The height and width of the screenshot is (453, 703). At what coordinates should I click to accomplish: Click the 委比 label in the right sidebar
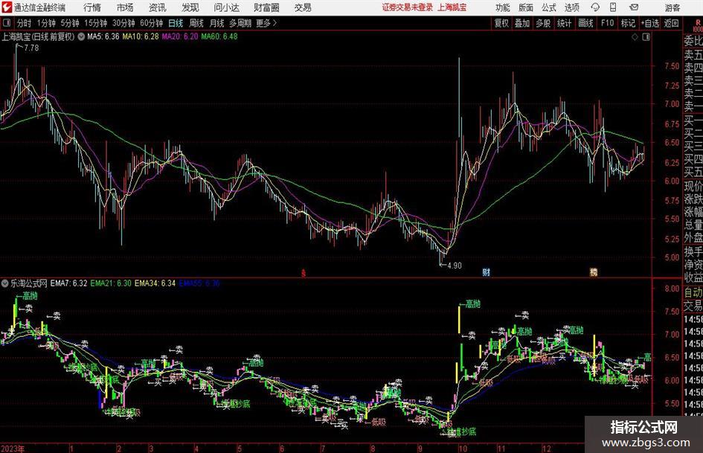click(x=693, y=41)
